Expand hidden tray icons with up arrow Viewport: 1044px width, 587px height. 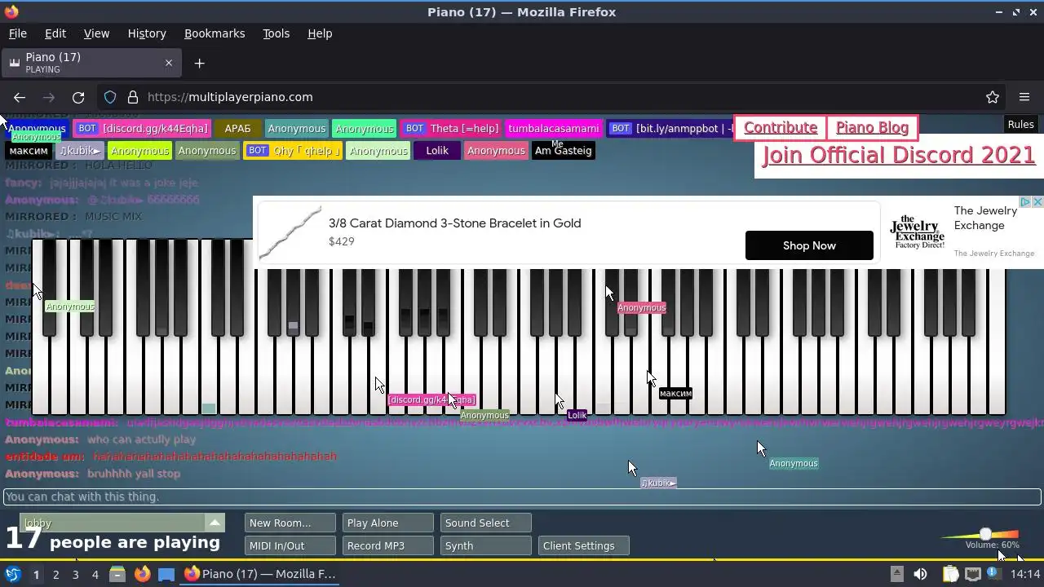point(896,573)
